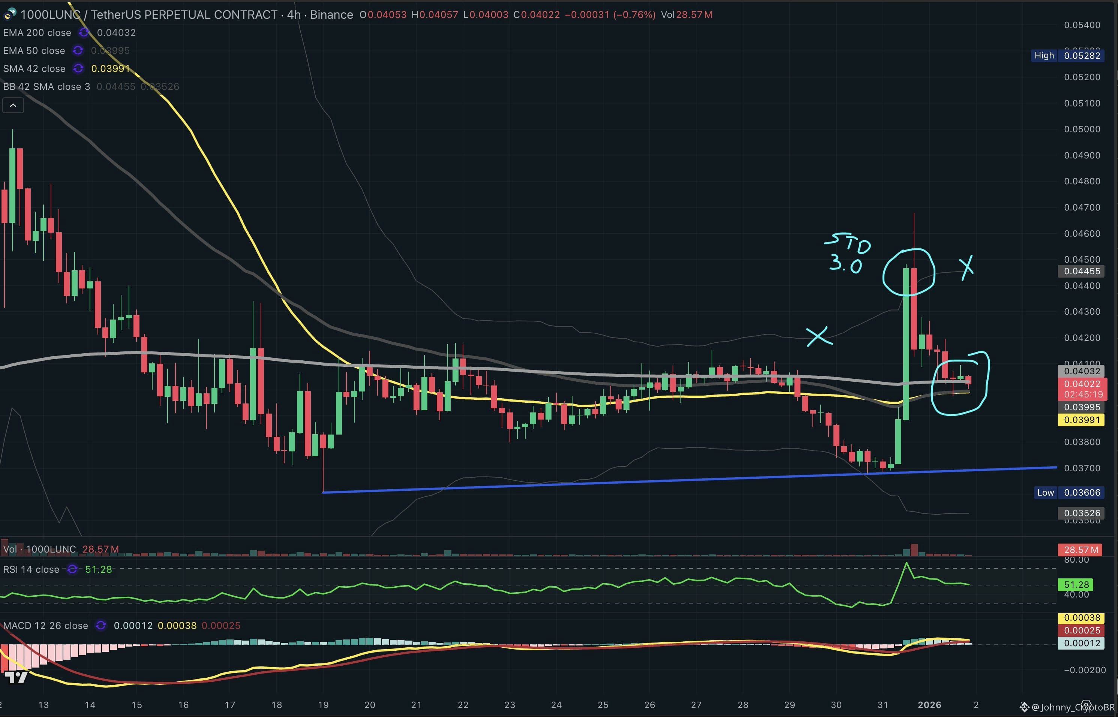Collapse the indicator legend with chevron button
The image size is (1118, 717).
13,106
